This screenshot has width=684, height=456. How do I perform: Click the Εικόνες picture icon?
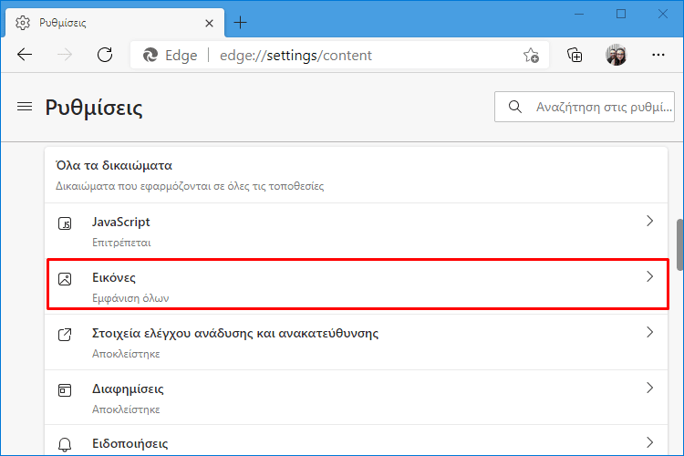(x=65, y=279)
